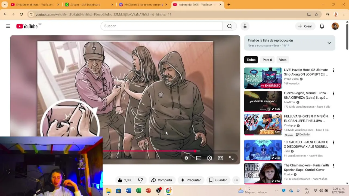The width and height of the screenshot is (349, 196).
Task: Show hidden system tray icons
Action: point(276,191)
